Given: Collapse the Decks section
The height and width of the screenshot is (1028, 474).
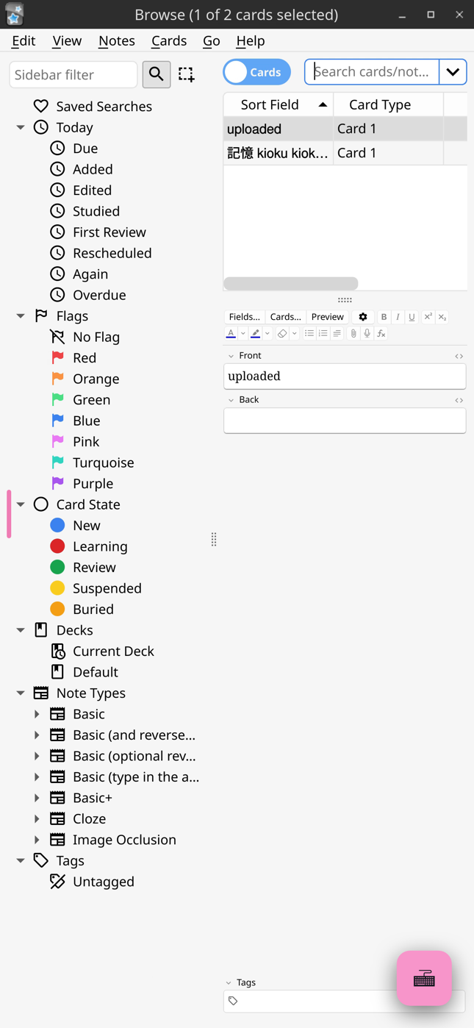Looking at the screenshot, I should point(21,630).
